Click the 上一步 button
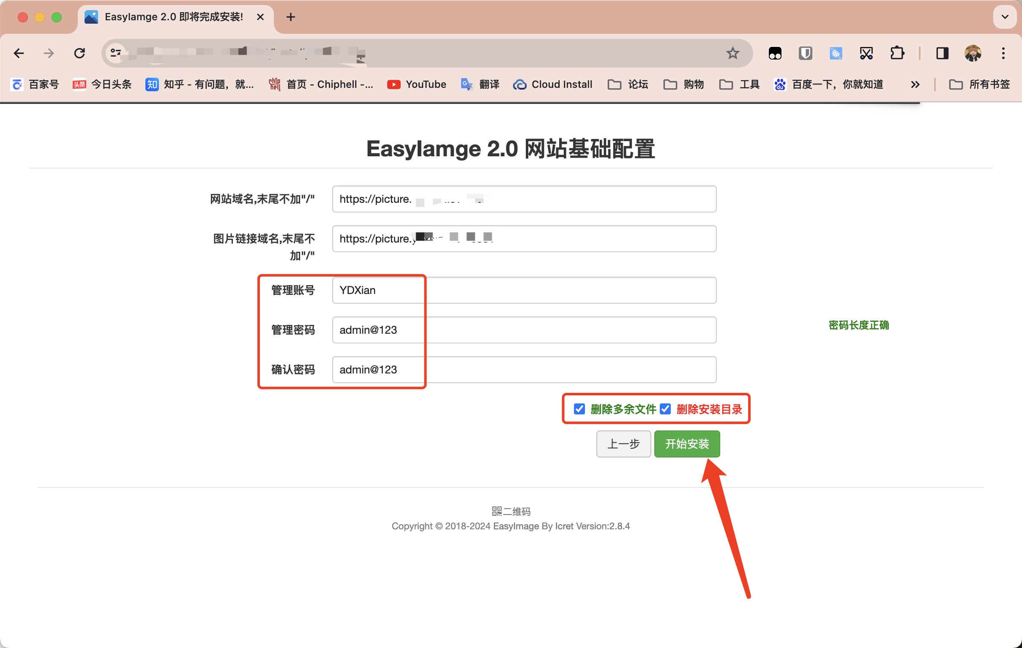The image size is (1022, 648). [623, 444]
